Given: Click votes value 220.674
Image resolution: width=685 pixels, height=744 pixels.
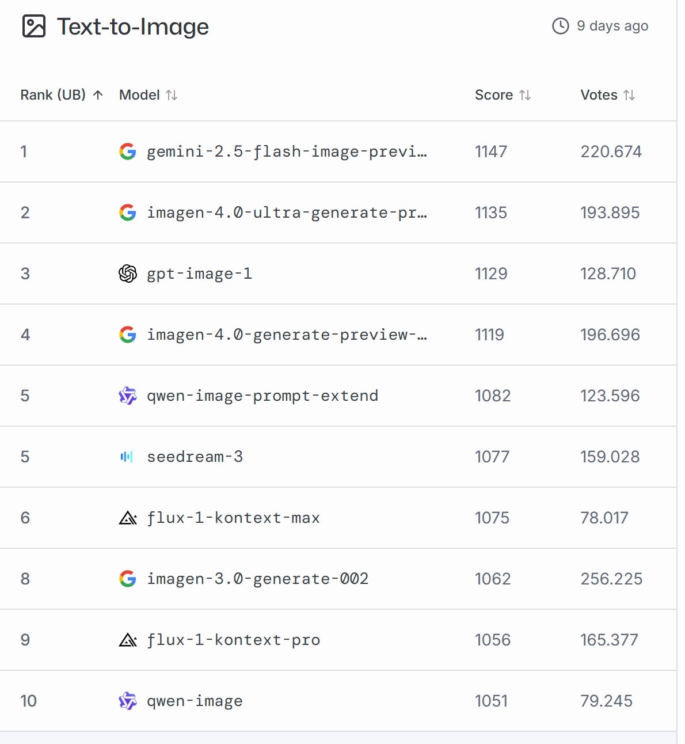Looking at the screenshot, I should pyautogui.click(x=611, y=151).
